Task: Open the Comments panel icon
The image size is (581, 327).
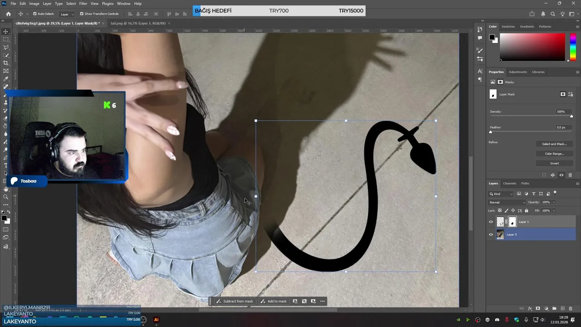Action: (480, 38)
